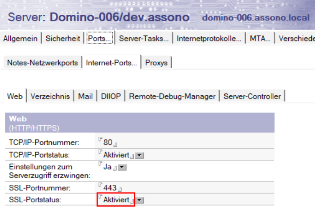315x211 pixels.
Task: Click the TCP/IP-Portstatus label
Action: (x=39, y=155)
